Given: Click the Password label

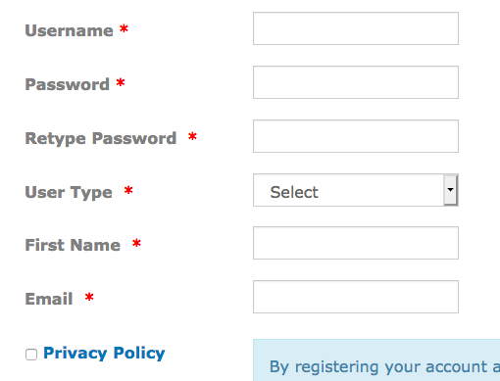Looking at the screenshot, I should tap(67, 84).
